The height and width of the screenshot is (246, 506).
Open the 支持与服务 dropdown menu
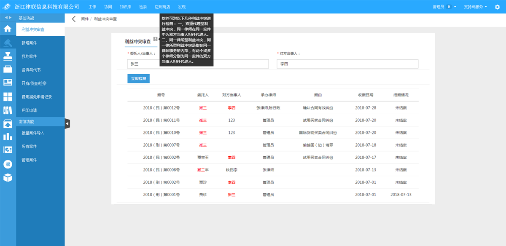475,7
